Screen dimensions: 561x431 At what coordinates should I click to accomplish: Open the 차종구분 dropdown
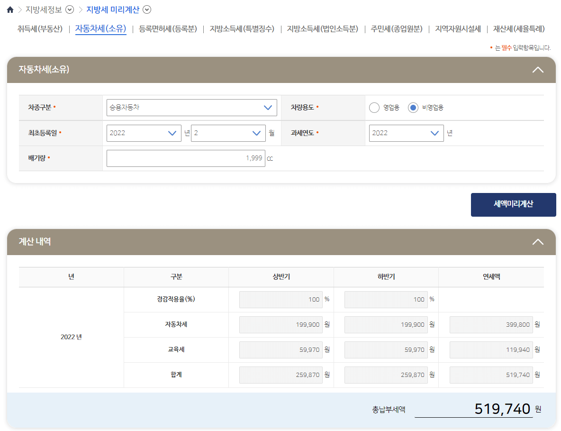[192, 107]
